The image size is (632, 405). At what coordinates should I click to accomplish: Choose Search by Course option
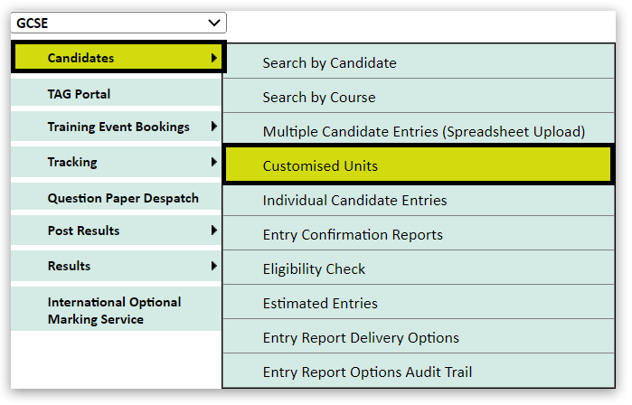pos(318,98)
